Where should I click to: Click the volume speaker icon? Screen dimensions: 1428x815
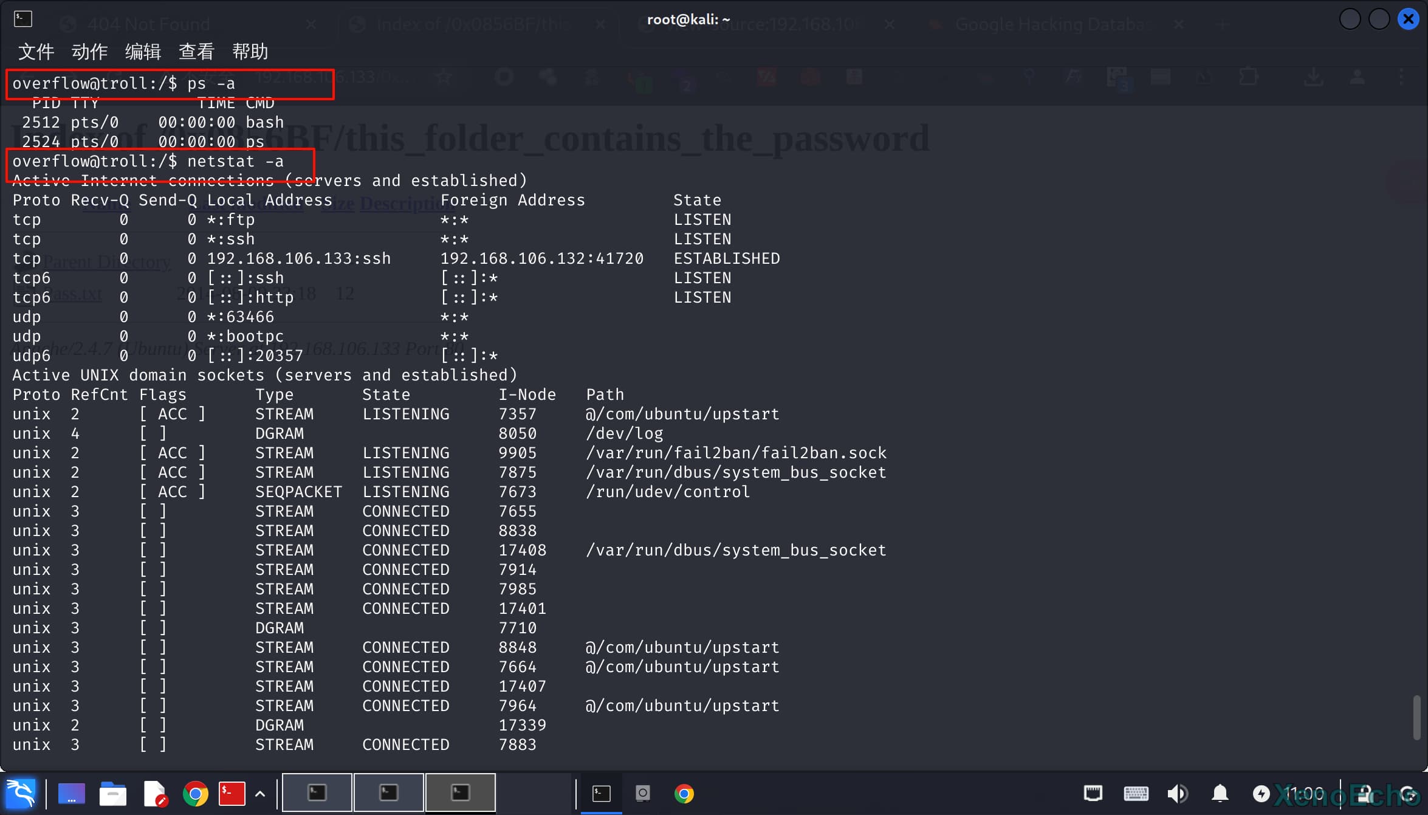[x=1177, y=793]
